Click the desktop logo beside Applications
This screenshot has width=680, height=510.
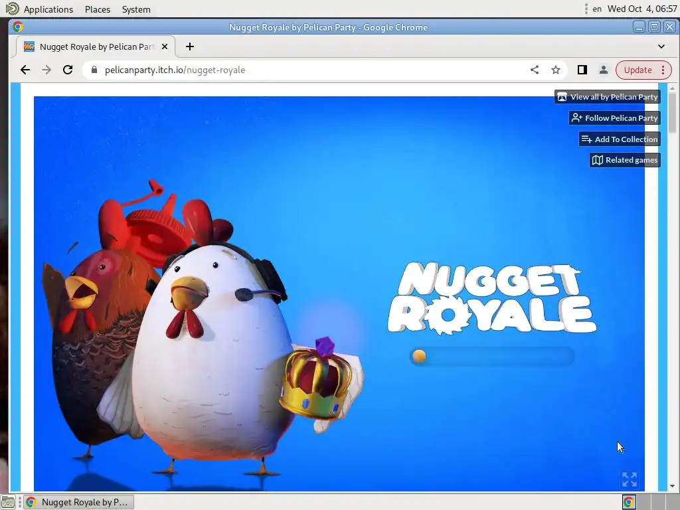(12, 9)
